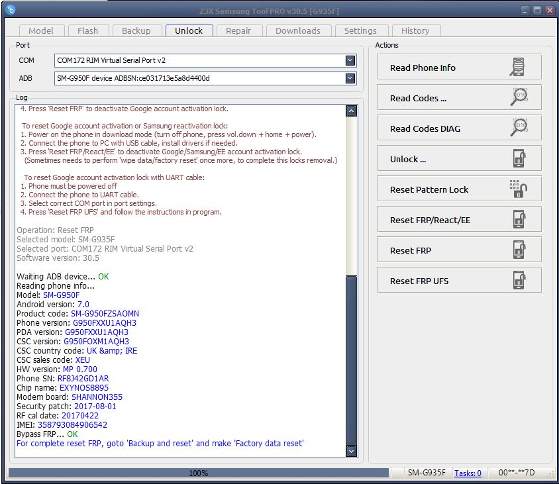
Task: Click 'Software version: 30.5' log line
Action: pos(58,258)
